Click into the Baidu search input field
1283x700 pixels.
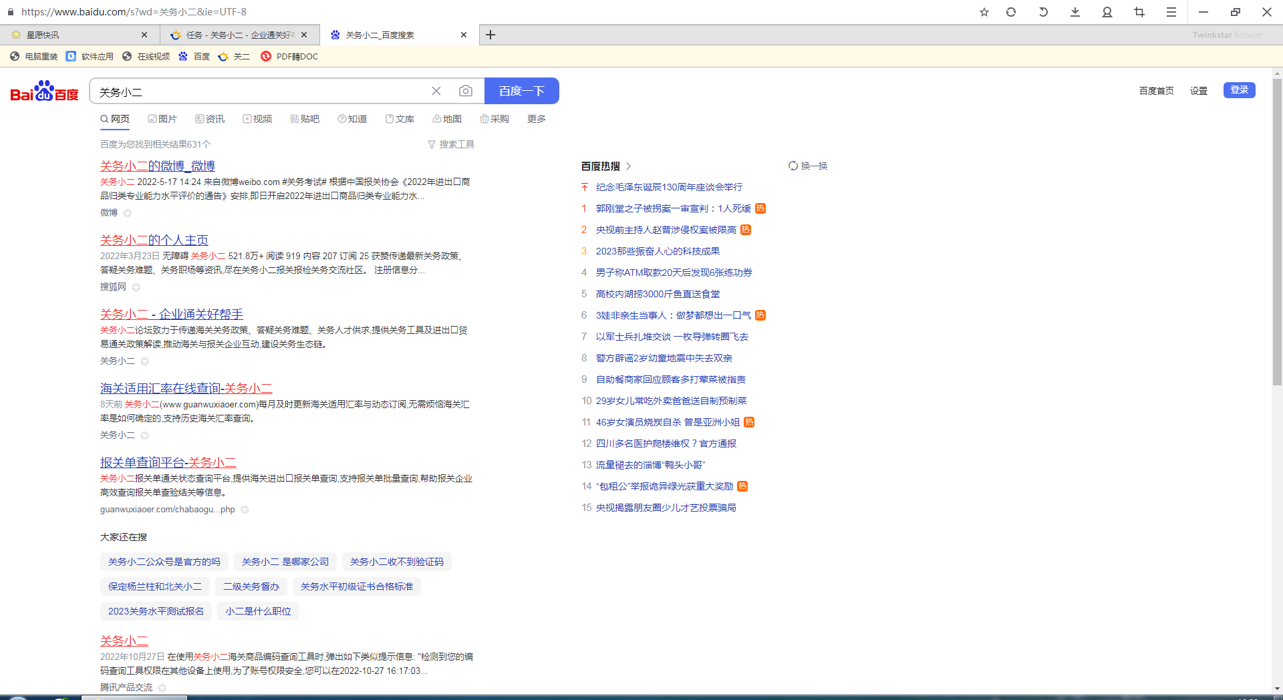pos(261,92)
